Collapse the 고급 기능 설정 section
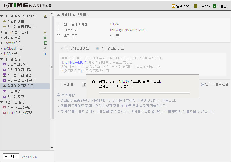The width and height of the screenshot is (231, 162). pyautogui.click(x=2, y=102)
